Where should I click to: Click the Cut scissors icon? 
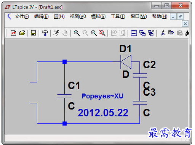[163, 33]
